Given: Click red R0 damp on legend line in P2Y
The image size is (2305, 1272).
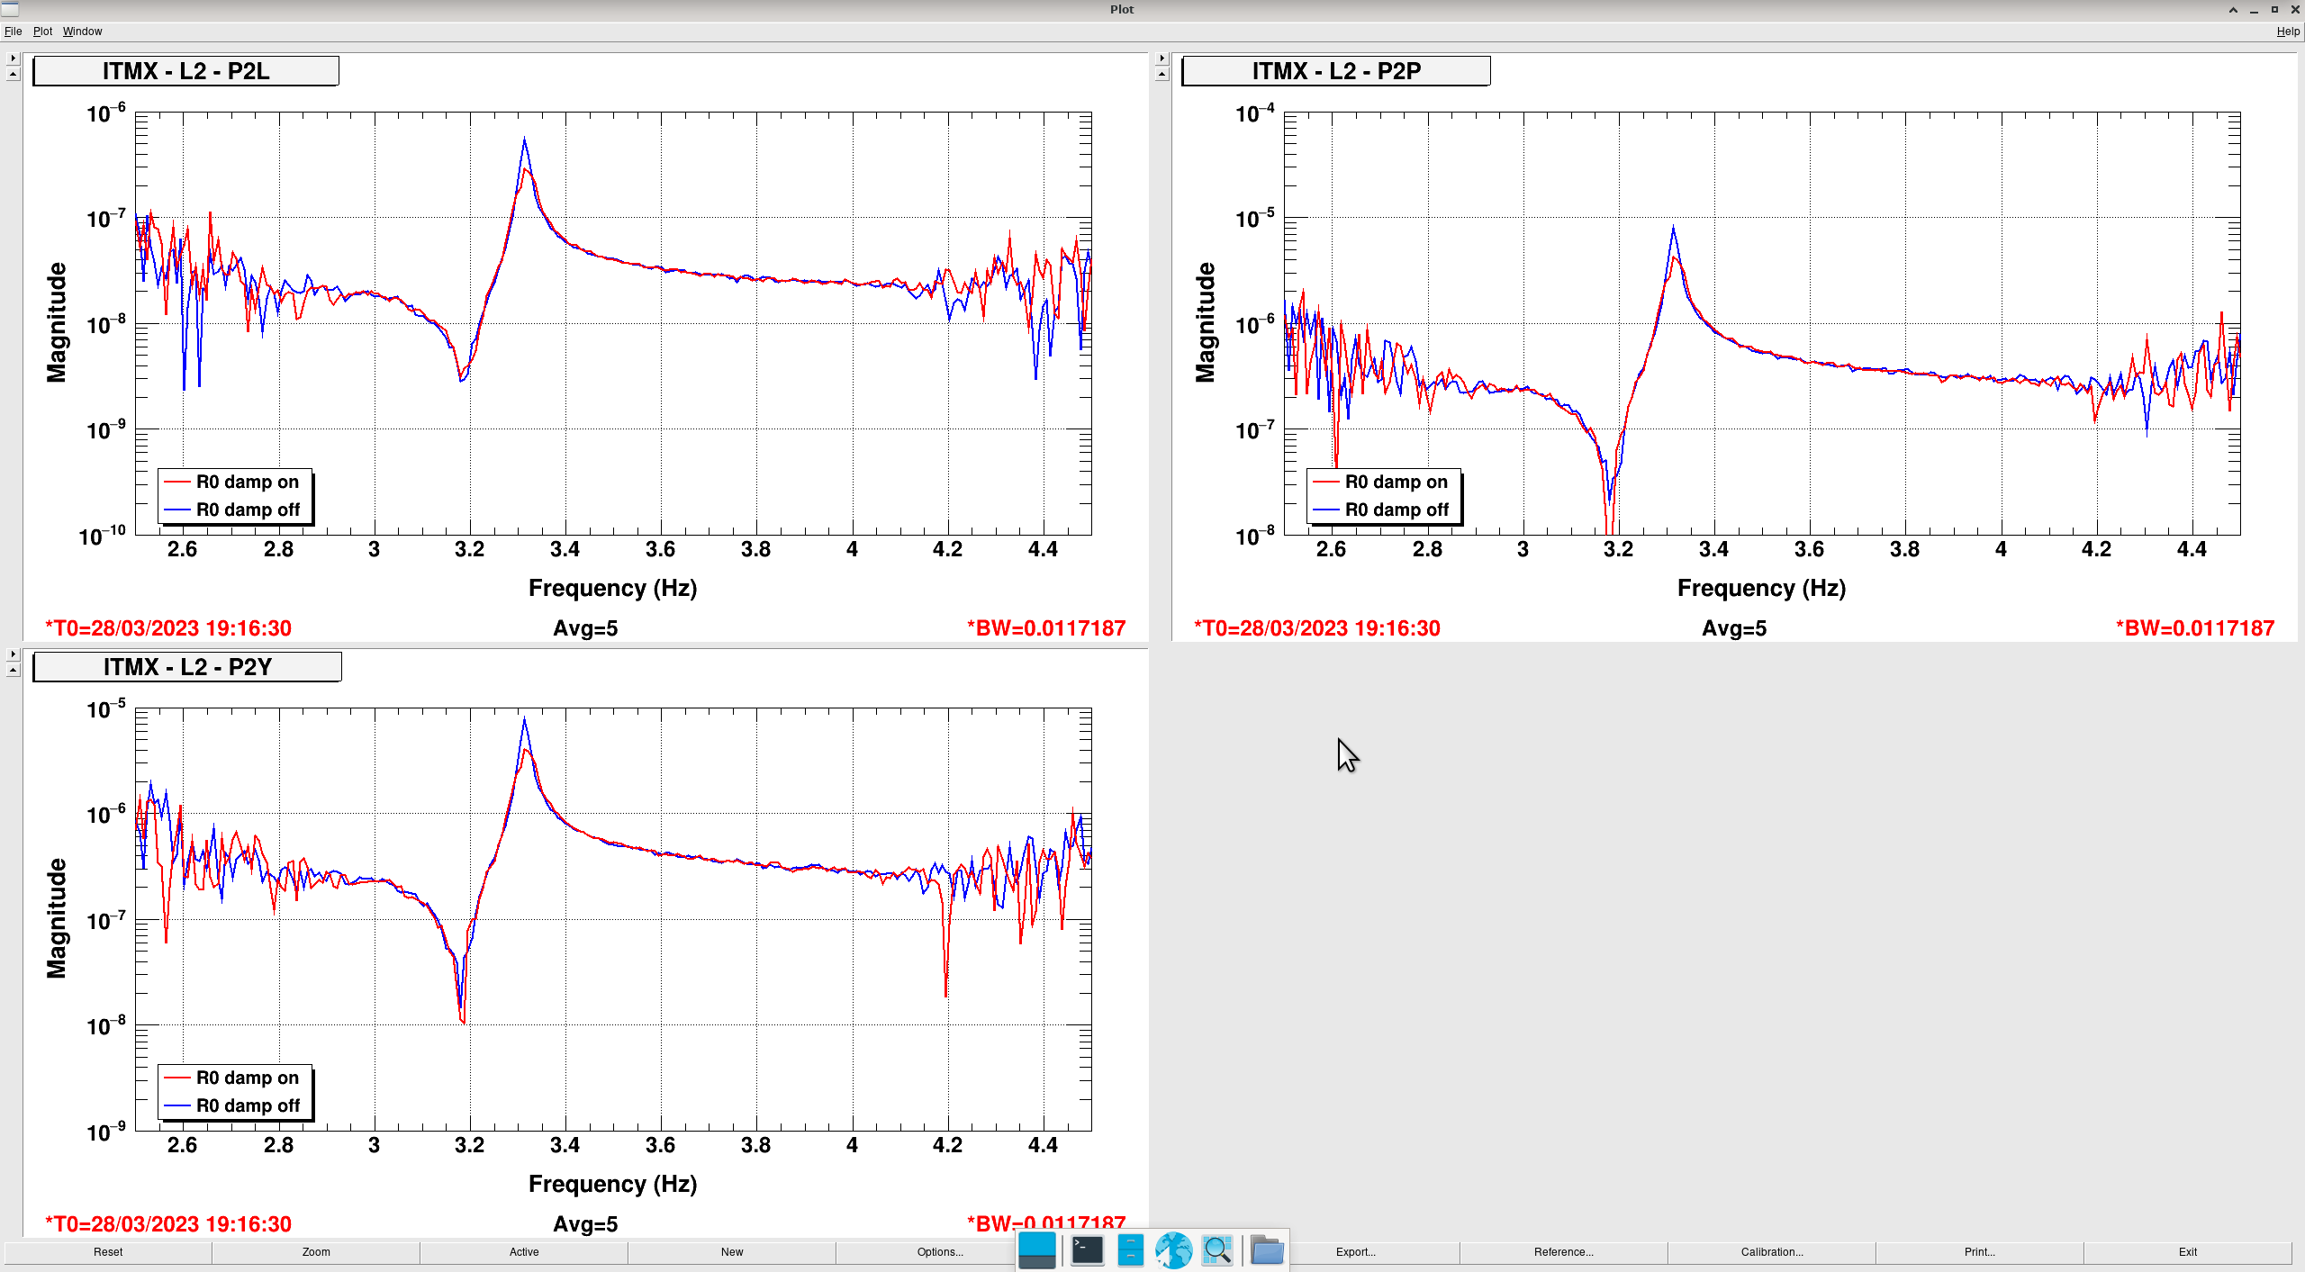Looking at the screenshot, I should coord(177,1078).
